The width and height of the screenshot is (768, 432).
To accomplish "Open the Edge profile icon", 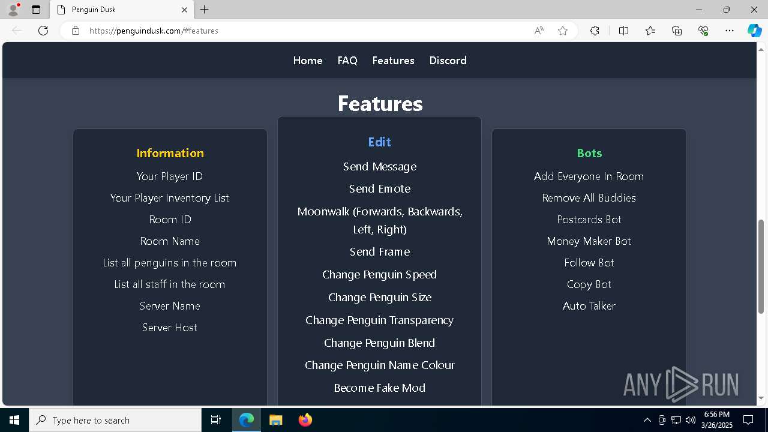I will point(13,10).
